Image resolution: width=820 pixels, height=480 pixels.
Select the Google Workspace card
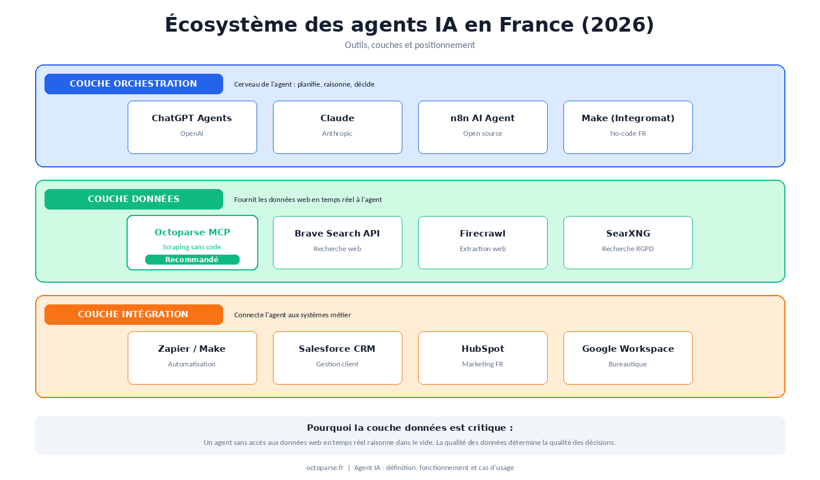[x=628, y=358]
